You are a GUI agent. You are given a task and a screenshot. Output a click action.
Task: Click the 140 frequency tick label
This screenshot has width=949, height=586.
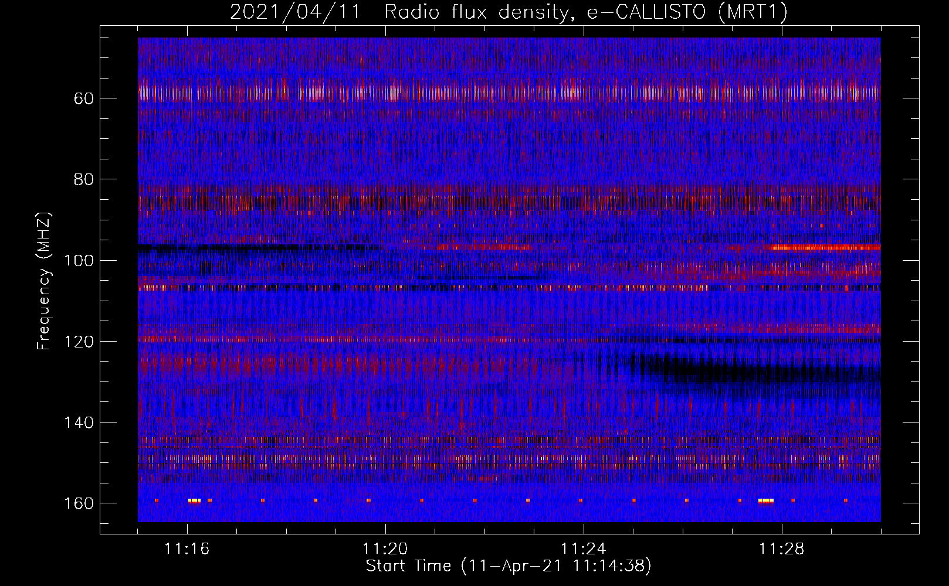pyautogui.click(x=79, y=423)
